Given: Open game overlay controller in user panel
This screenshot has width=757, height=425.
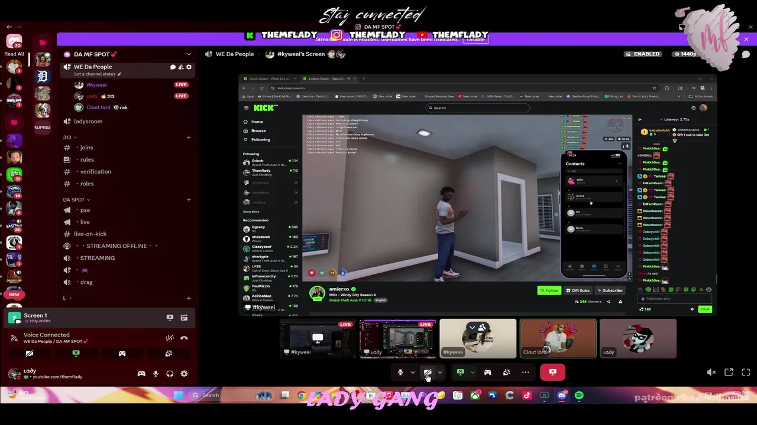Looking at the screenshot, I should point(141,374).
